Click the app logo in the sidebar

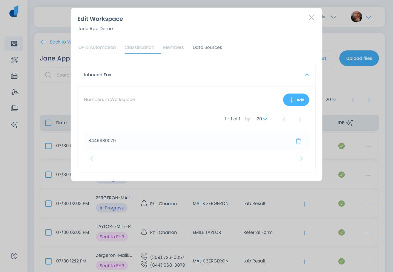pyautogui.click(x=14, y=11)
